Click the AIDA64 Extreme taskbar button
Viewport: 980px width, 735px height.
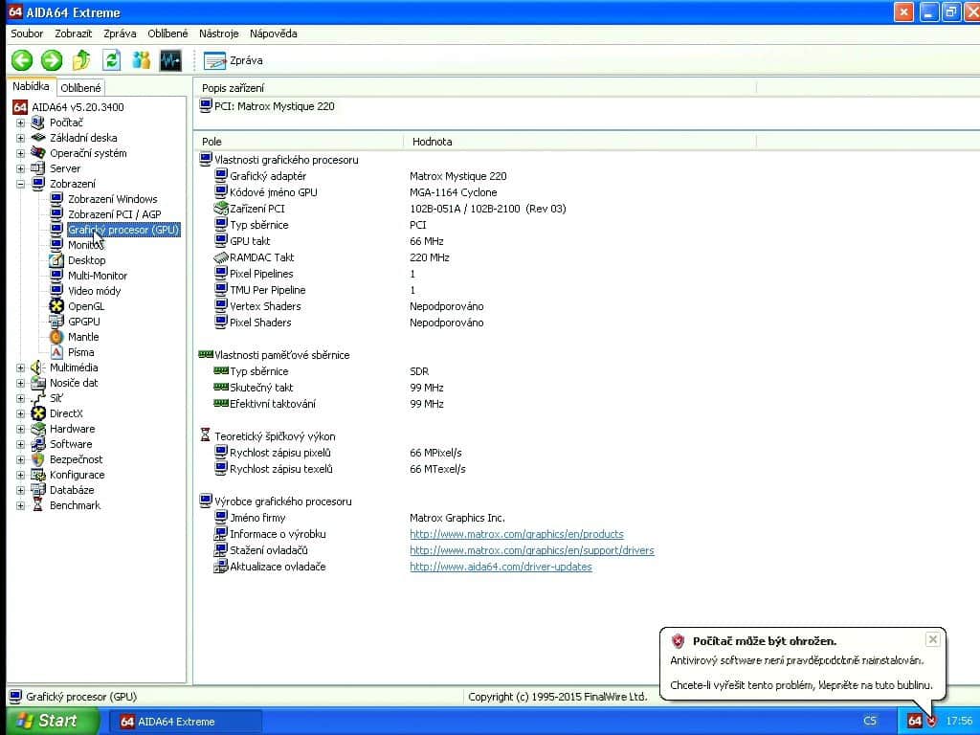coord(185,722)
